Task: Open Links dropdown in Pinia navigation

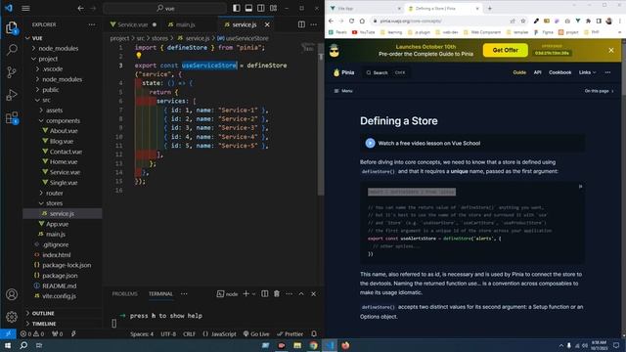Action: click(x=587, y=72)
